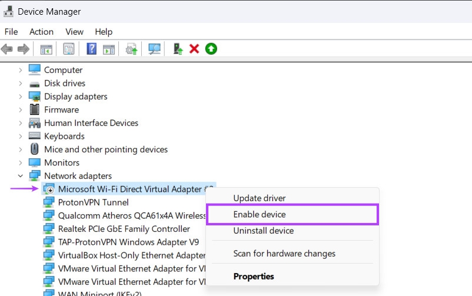Select Realtek PCIe GbE Family Controller
The image size is (472, 296).
pyautogui.click(x=124, y=229)
